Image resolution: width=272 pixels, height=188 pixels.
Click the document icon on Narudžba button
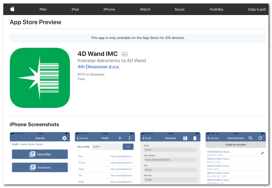click(32, 154)
